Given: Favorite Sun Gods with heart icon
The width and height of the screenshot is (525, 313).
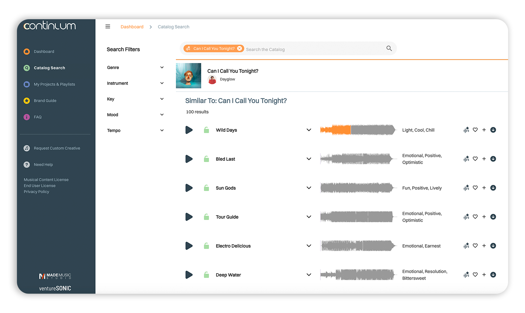Looking at the screenshot, I should [x=475, y=188].
